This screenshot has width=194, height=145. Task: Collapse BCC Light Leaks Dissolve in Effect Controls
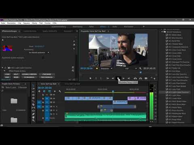(2, 68)
